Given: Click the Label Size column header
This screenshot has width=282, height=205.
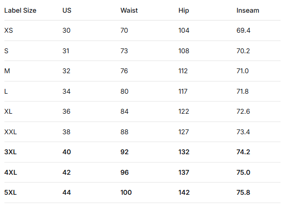Looking at the screenshot, I should 21,10.
